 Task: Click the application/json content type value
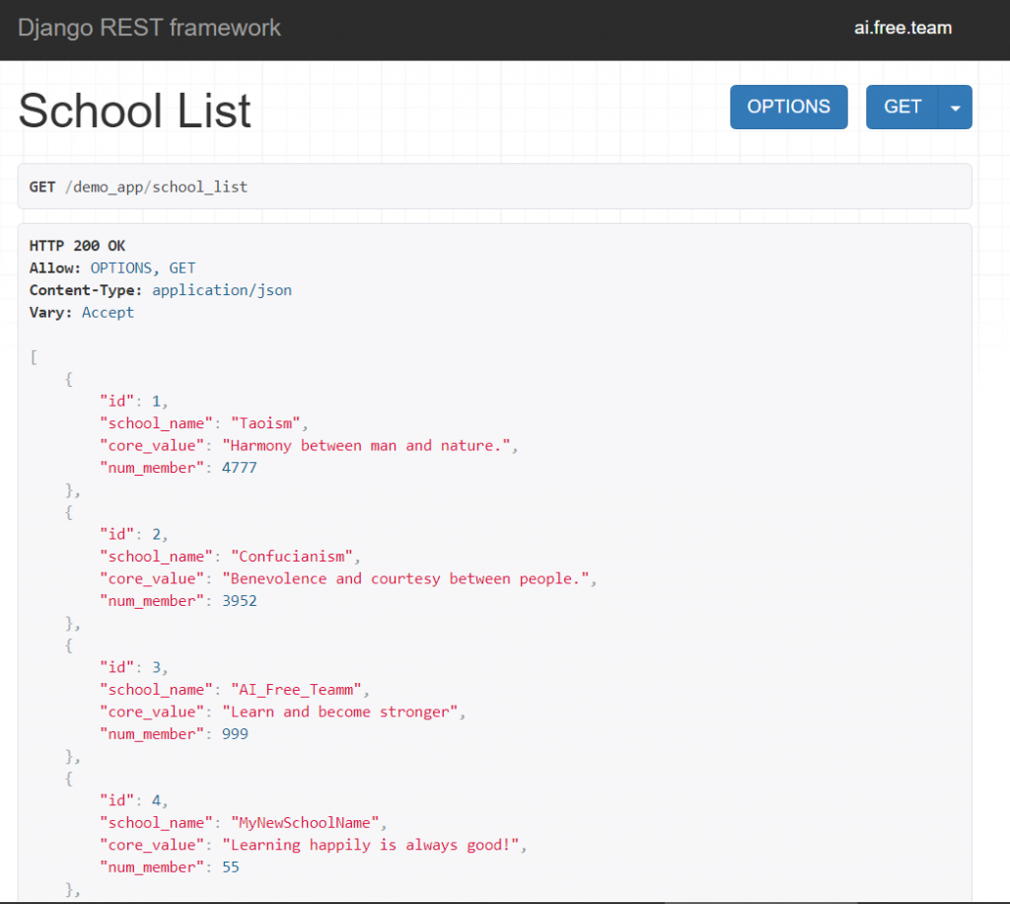(222, 290)
